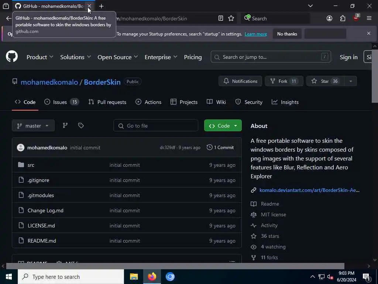Open the Pull requests tab
The image size is (378, 284).
[107, 102]
